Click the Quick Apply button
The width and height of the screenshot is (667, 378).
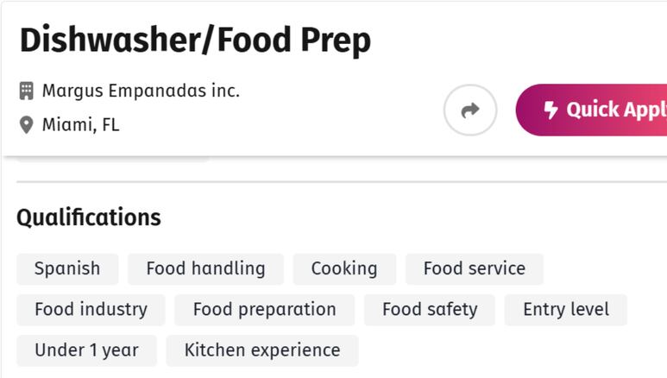point(591,110)
